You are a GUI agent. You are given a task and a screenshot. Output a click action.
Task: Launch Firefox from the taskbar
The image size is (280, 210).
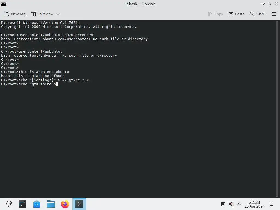[x=65, y=204]
